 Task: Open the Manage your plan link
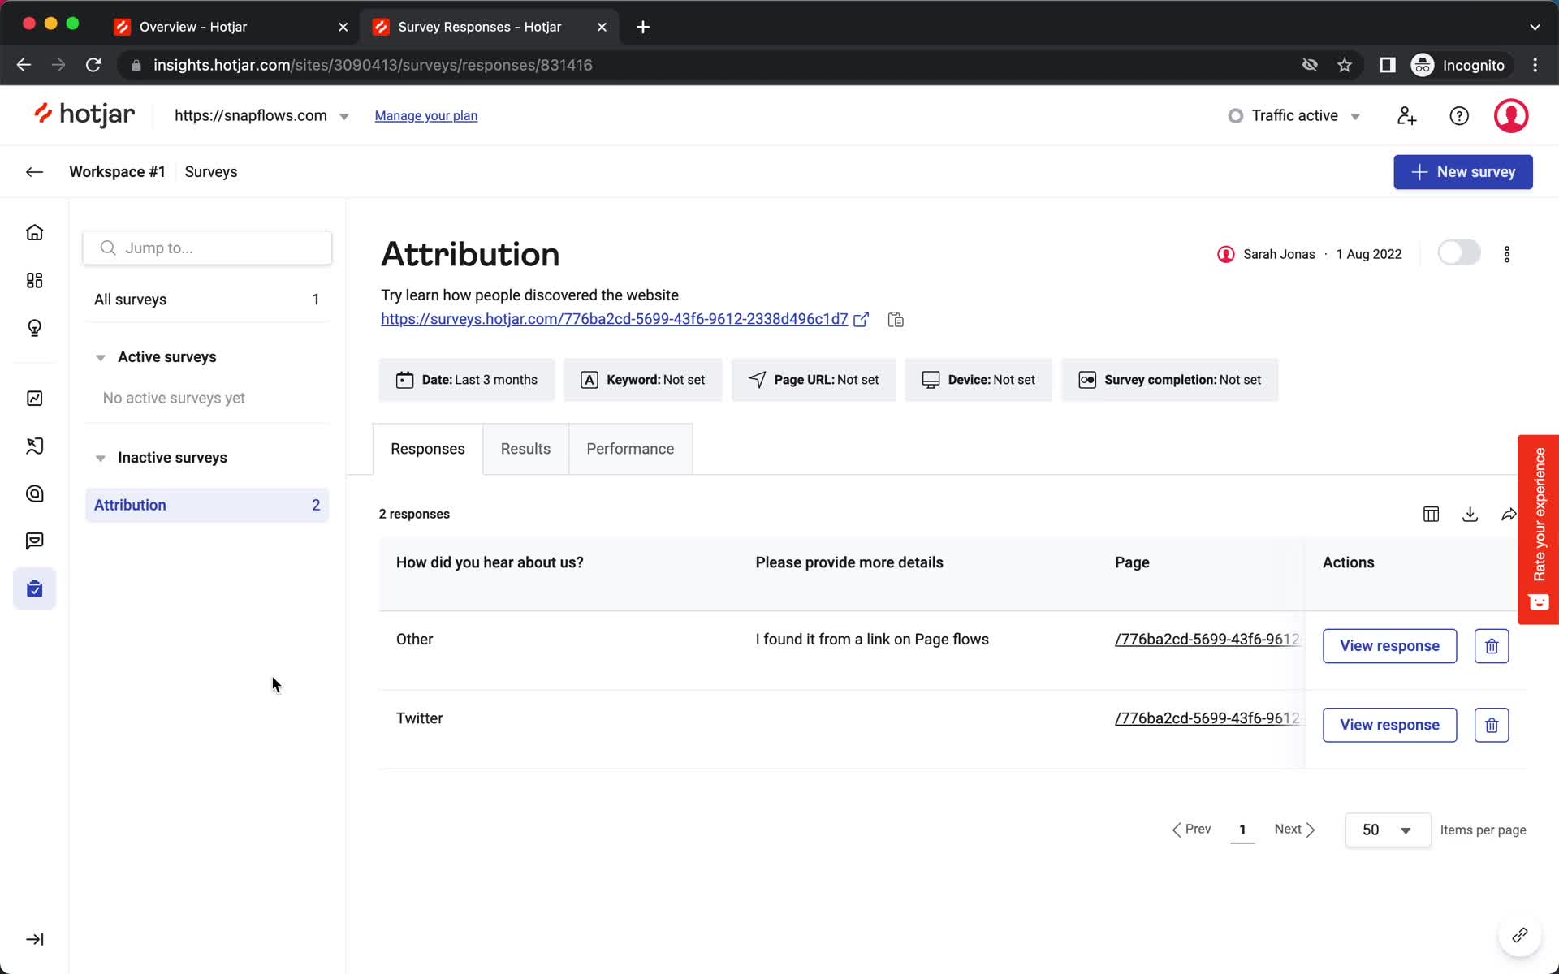pyautogui.click(x=426, y=116)
